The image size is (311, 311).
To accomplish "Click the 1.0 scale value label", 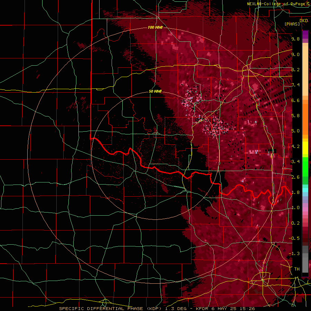I will [x=295, y=208].
